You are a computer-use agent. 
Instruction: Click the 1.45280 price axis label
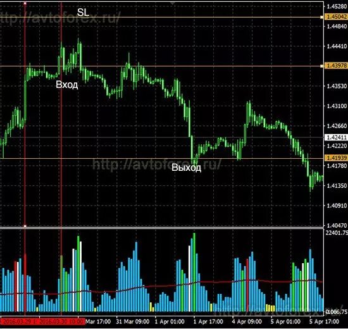coord(337,6)
